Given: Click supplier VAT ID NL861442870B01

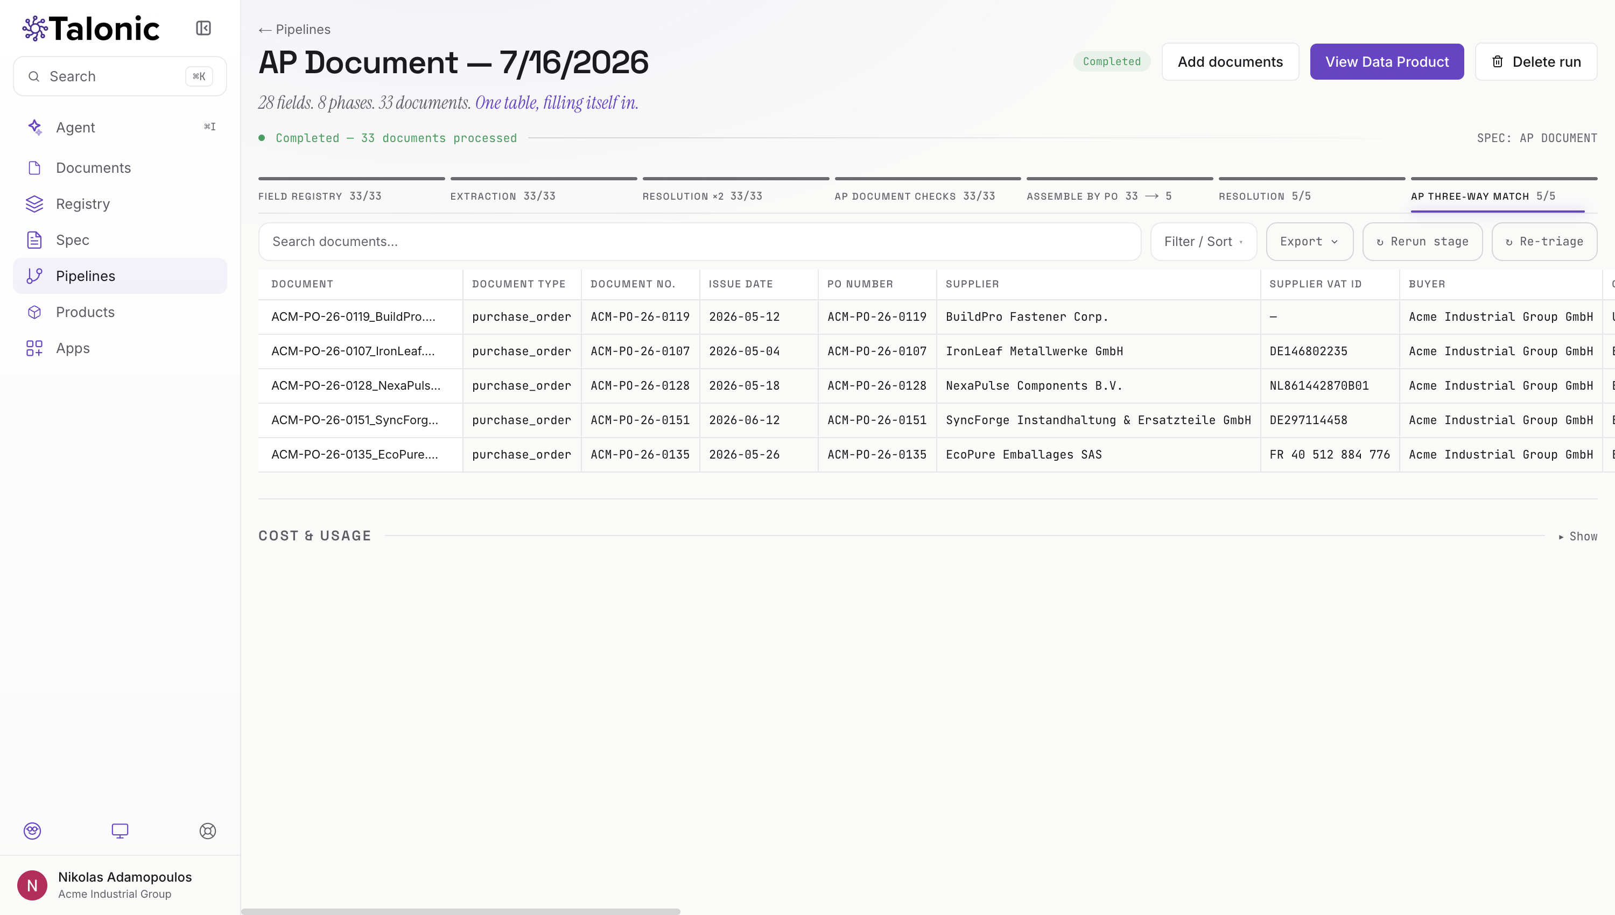Looking at the screenshot, I should click(x=1319, y=386).
